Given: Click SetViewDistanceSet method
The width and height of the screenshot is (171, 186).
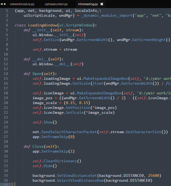Looking at the screenshot, I should coord(77,175).
